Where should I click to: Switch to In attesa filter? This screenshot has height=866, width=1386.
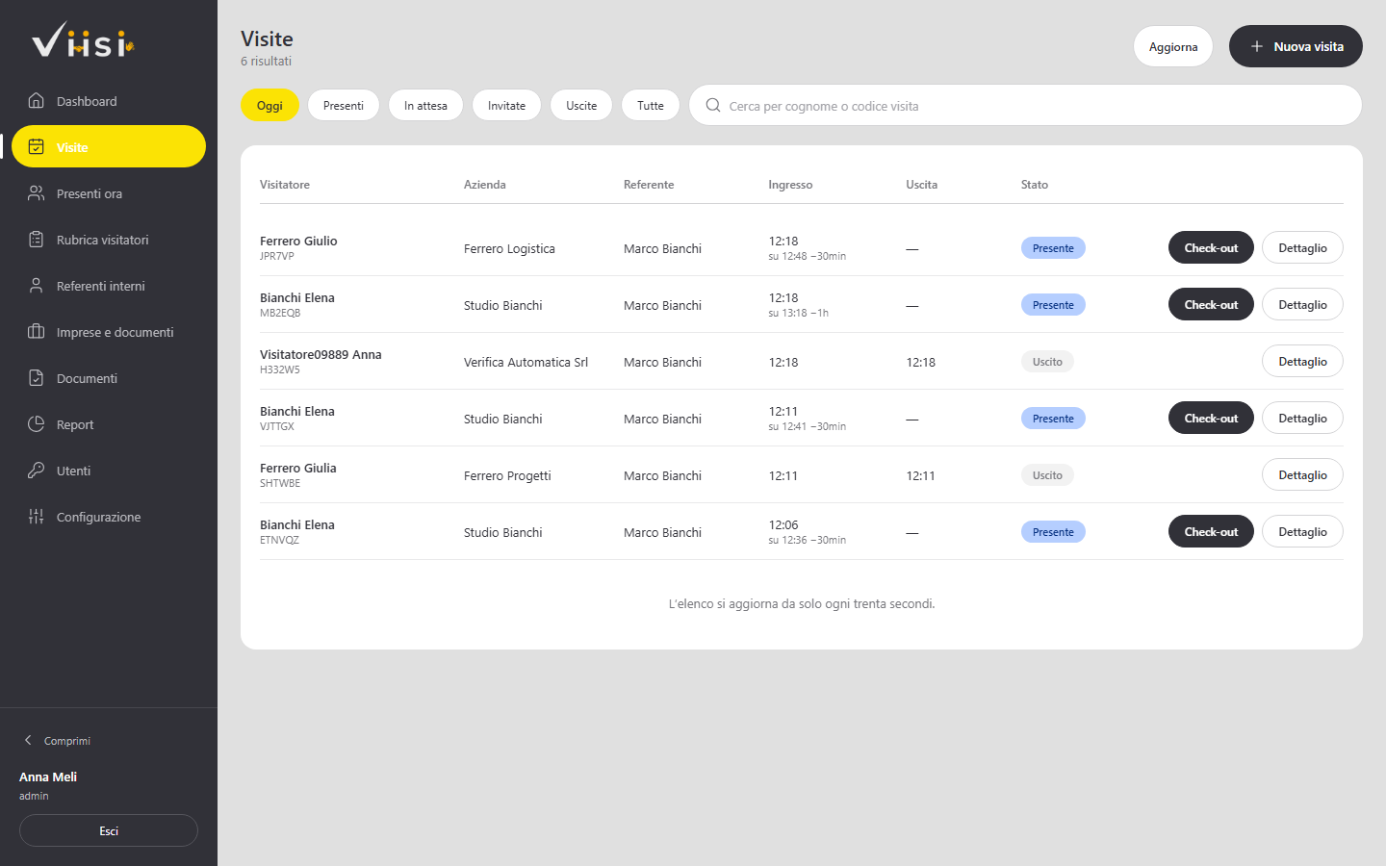coord(425,105)
